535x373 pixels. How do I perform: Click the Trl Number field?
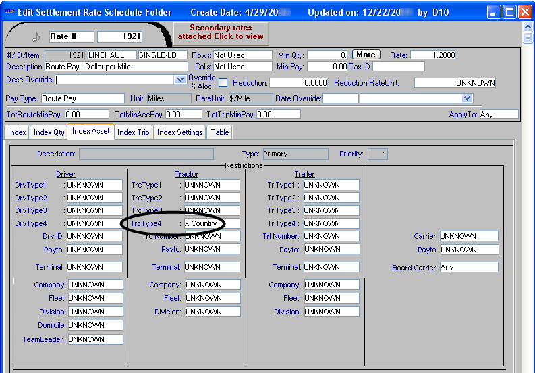pyautogui.click(x=331, y=236)
